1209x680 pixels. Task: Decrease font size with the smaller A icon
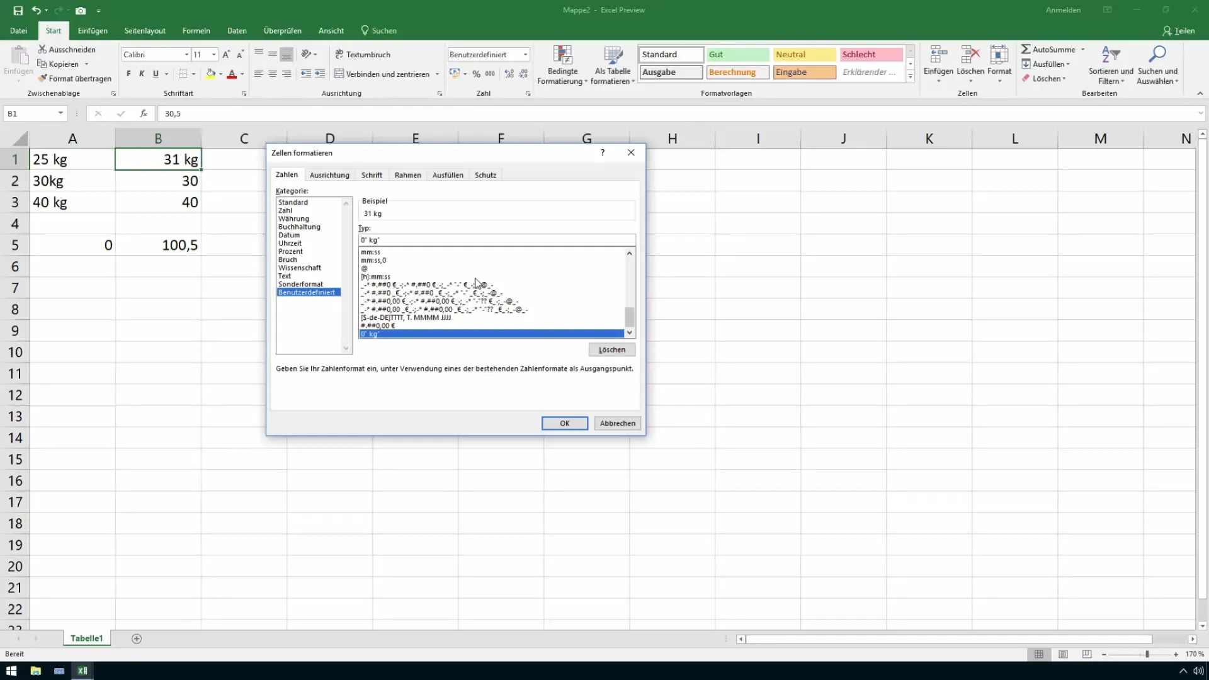pos(240,55)
